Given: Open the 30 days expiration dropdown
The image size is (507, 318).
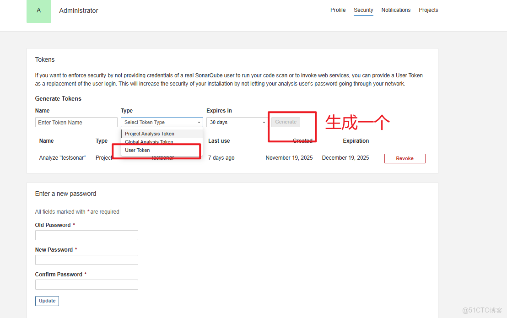Looking at the screenshot, I should (237, 122).
